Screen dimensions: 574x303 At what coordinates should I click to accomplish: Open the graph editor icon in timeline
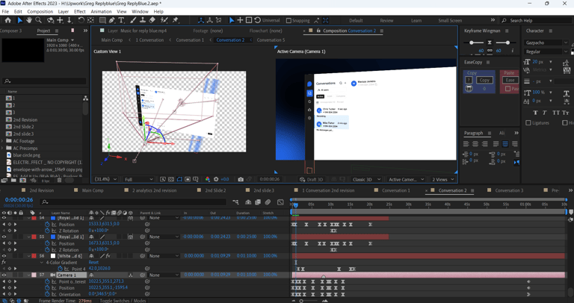pos(280,202)
